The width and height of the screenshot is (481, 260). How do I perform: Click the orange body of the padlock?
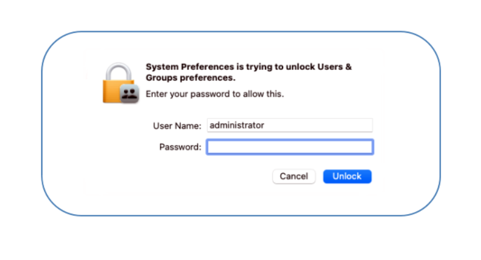[112, 93]
